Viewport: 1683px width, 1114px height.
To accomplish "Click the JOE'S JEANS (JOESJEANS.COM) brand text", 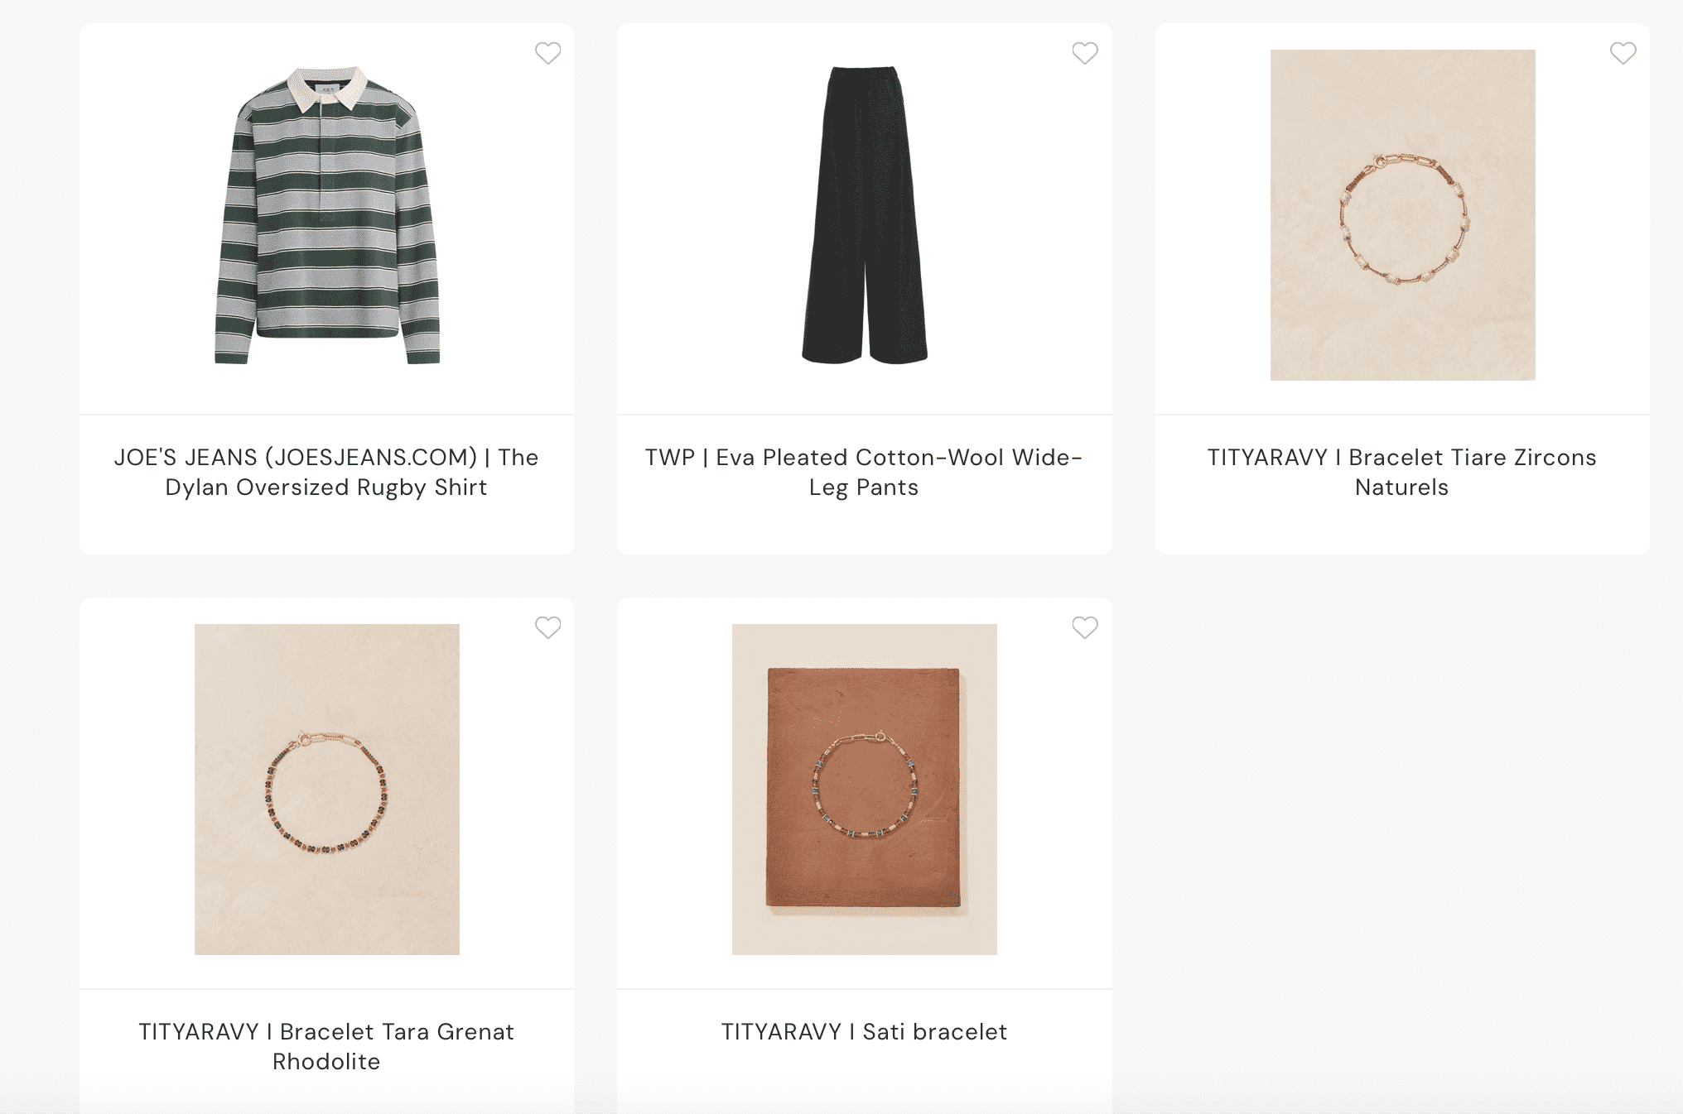I will tap(296, 458).
